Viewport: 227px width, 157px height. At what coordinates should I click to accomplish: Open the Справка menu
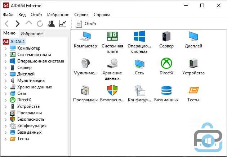click(102, 15)
